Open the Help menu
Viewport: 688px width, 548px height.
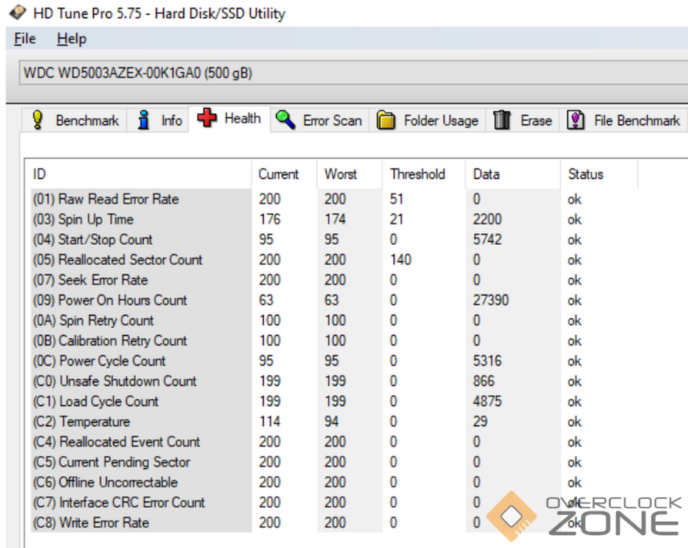71,39
